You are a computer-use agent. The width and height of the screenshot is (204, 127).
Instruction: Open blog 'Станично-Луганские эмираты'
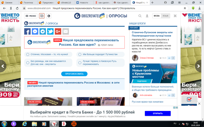152,34
